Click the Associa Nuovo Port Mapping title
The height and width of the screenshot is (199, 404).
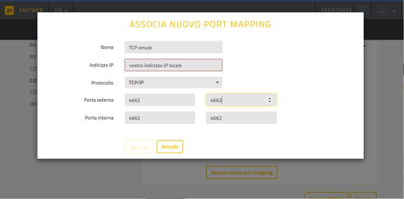coord(200,24)
